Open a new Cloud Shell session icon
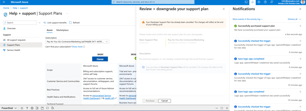 [x=42, y=108]
